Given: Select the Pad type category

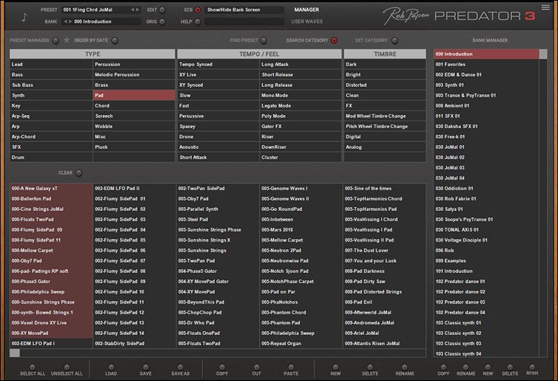Looking at the screenshot, I should point(134,95).
